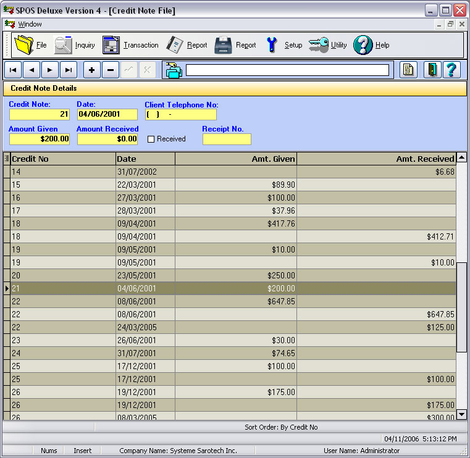Click the Utility menu label
470x458 pixels.
pos(338,45)
